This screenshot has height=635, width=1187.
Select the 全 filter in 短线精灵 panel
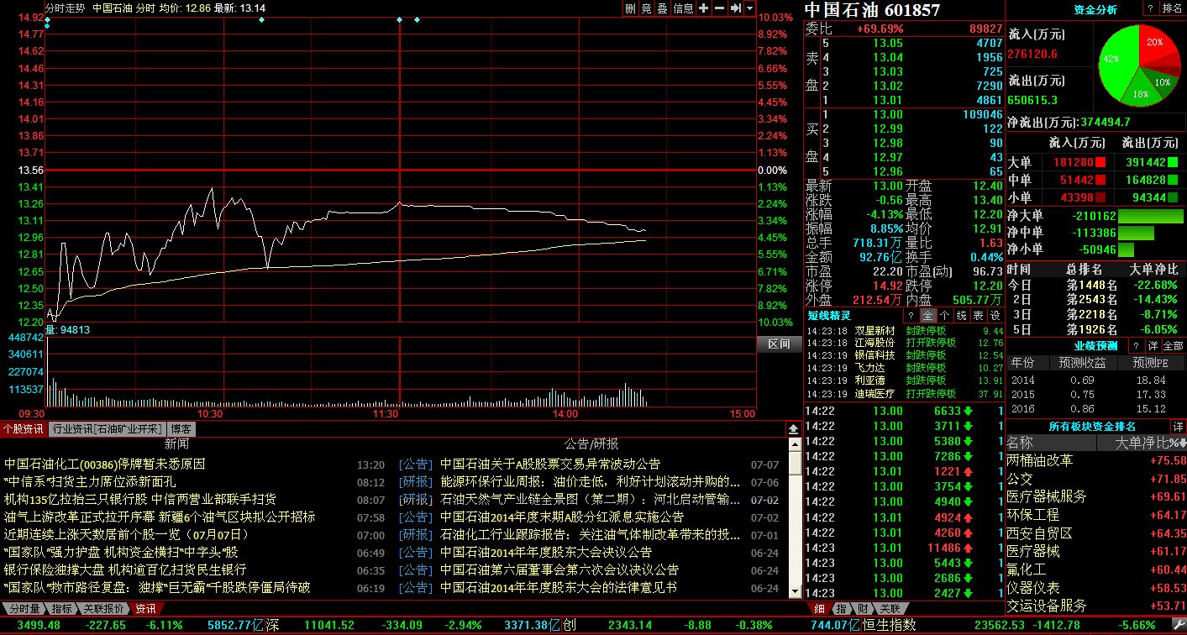[x=927, y=316]
